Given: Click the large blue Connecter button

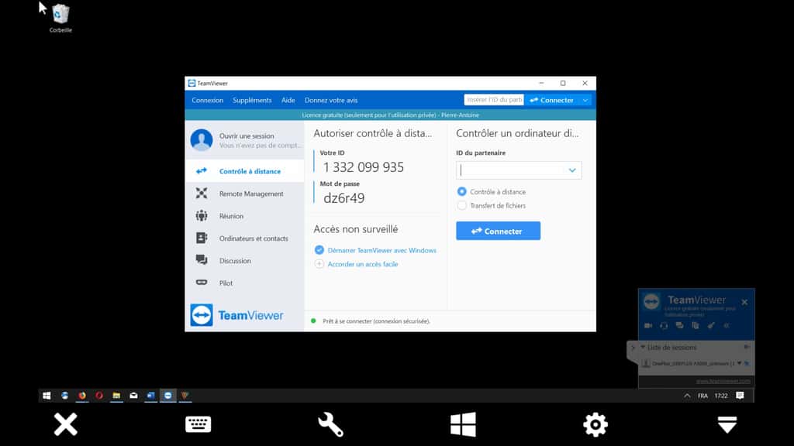Looking at the screenshot, I should pos(498,231).
